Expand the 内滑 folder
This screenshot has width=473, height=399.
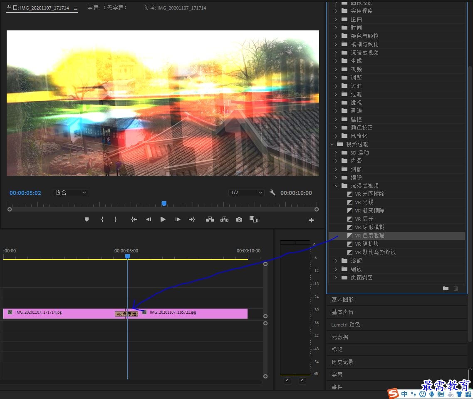336,161
